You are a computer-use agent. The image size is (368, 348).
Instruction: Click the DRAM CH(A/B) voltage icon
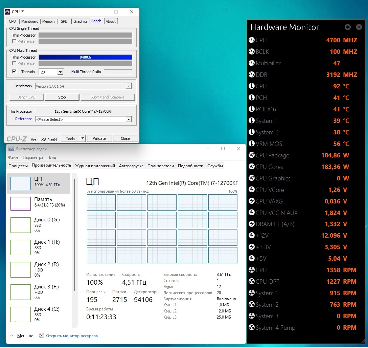[252, 224]
